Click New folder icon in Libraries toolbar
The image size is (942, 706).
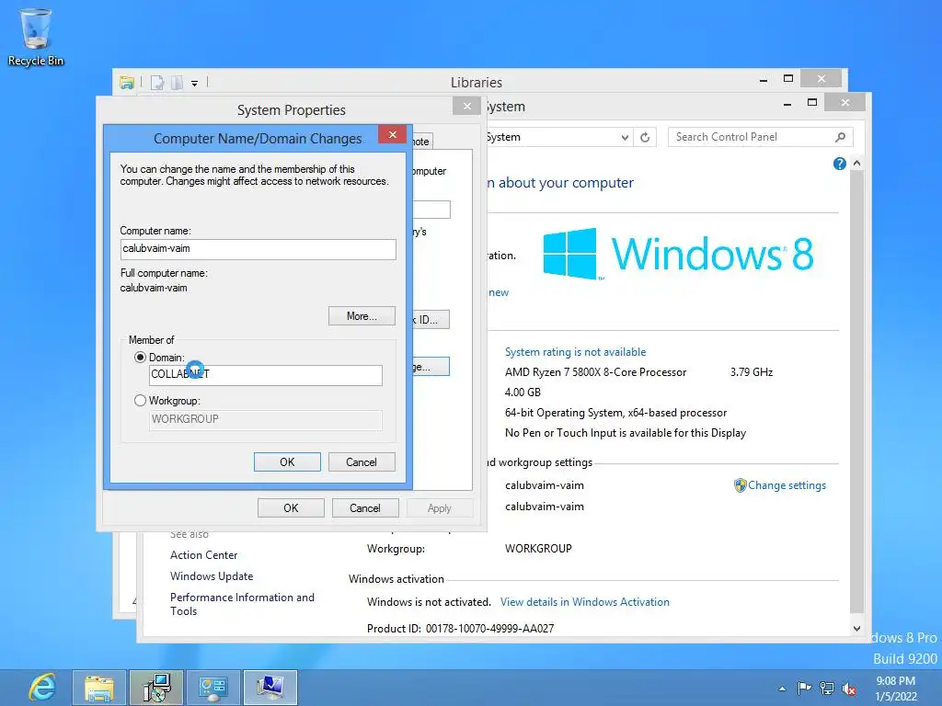point(177,82)
